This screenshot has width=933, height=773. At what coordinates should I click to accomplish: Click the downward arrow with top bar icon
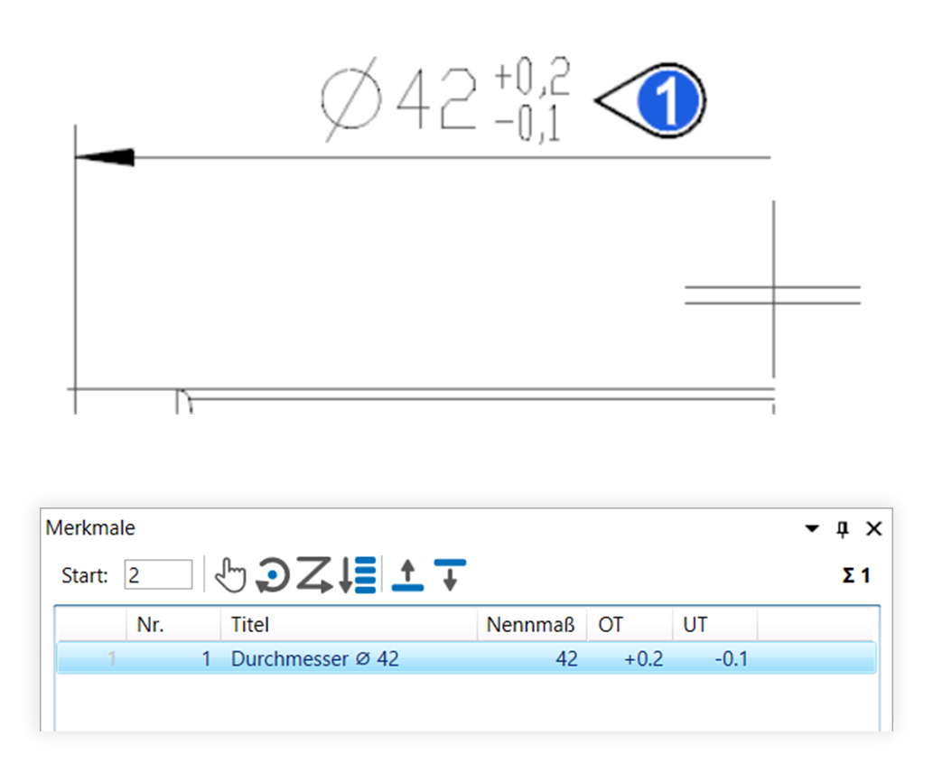click(x=449, y=575)
